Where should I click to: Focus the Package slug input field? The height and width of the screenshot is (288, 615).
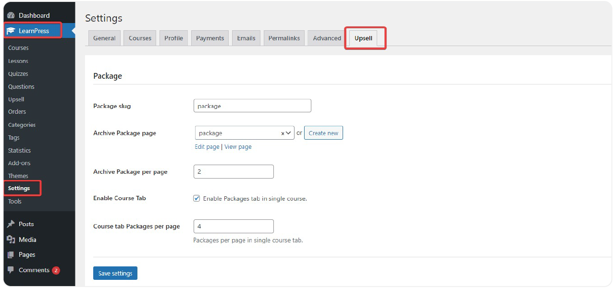pyautogui.click(x=252, y=106)
